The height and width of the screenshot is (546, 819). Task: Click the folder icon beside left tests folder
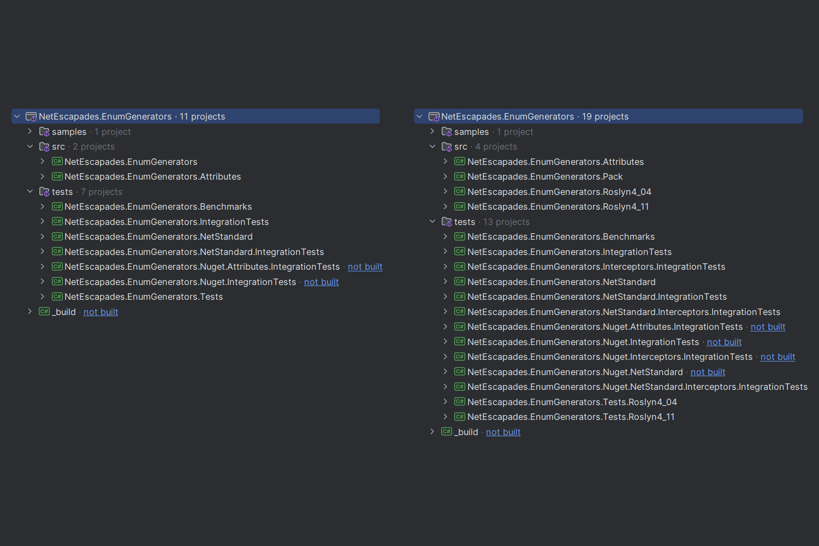(x=44, y=191)
